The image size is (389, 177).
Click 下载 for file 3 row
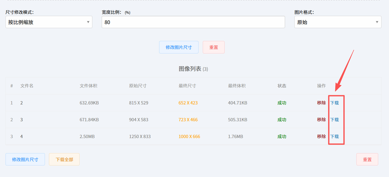click(335, 120)
